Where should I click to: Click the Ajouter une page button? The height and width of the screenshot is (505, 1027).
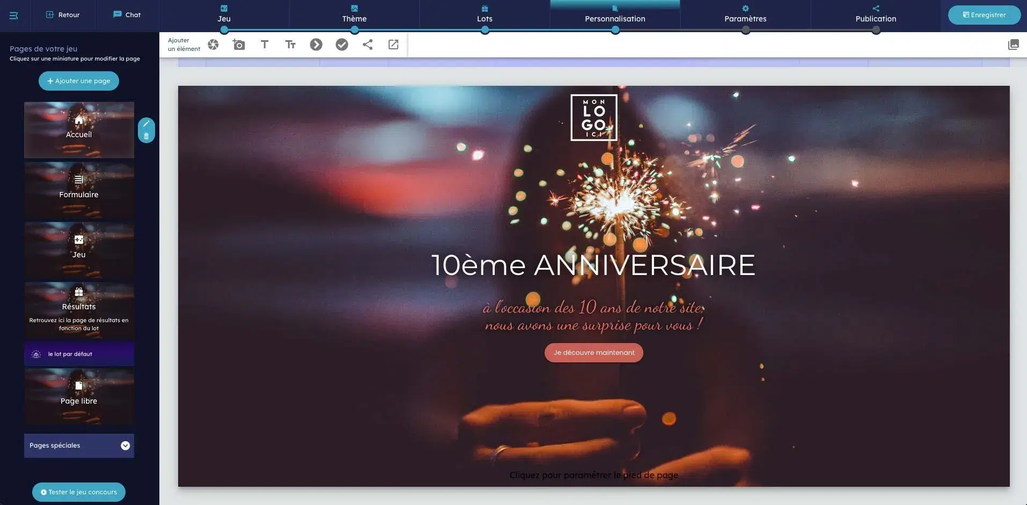[79, 81]
